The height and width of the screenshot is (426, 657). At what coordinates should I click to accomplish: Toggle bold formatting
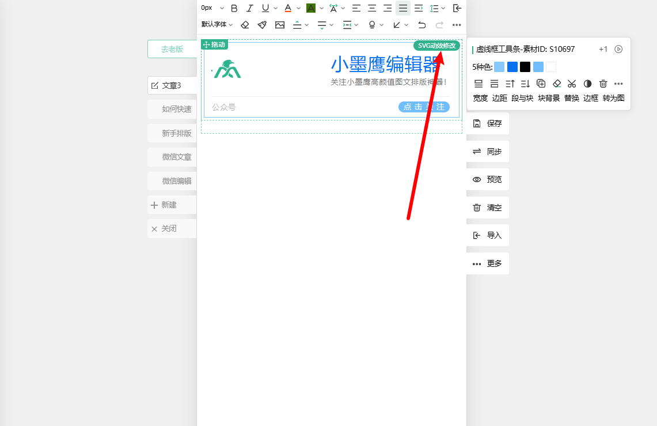tap(234, 8)
